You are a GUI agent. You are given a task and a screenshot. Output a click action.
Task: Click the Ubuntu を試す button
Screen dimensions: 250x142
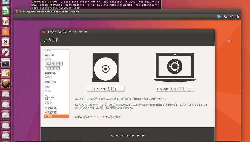(x=106, y=89)
